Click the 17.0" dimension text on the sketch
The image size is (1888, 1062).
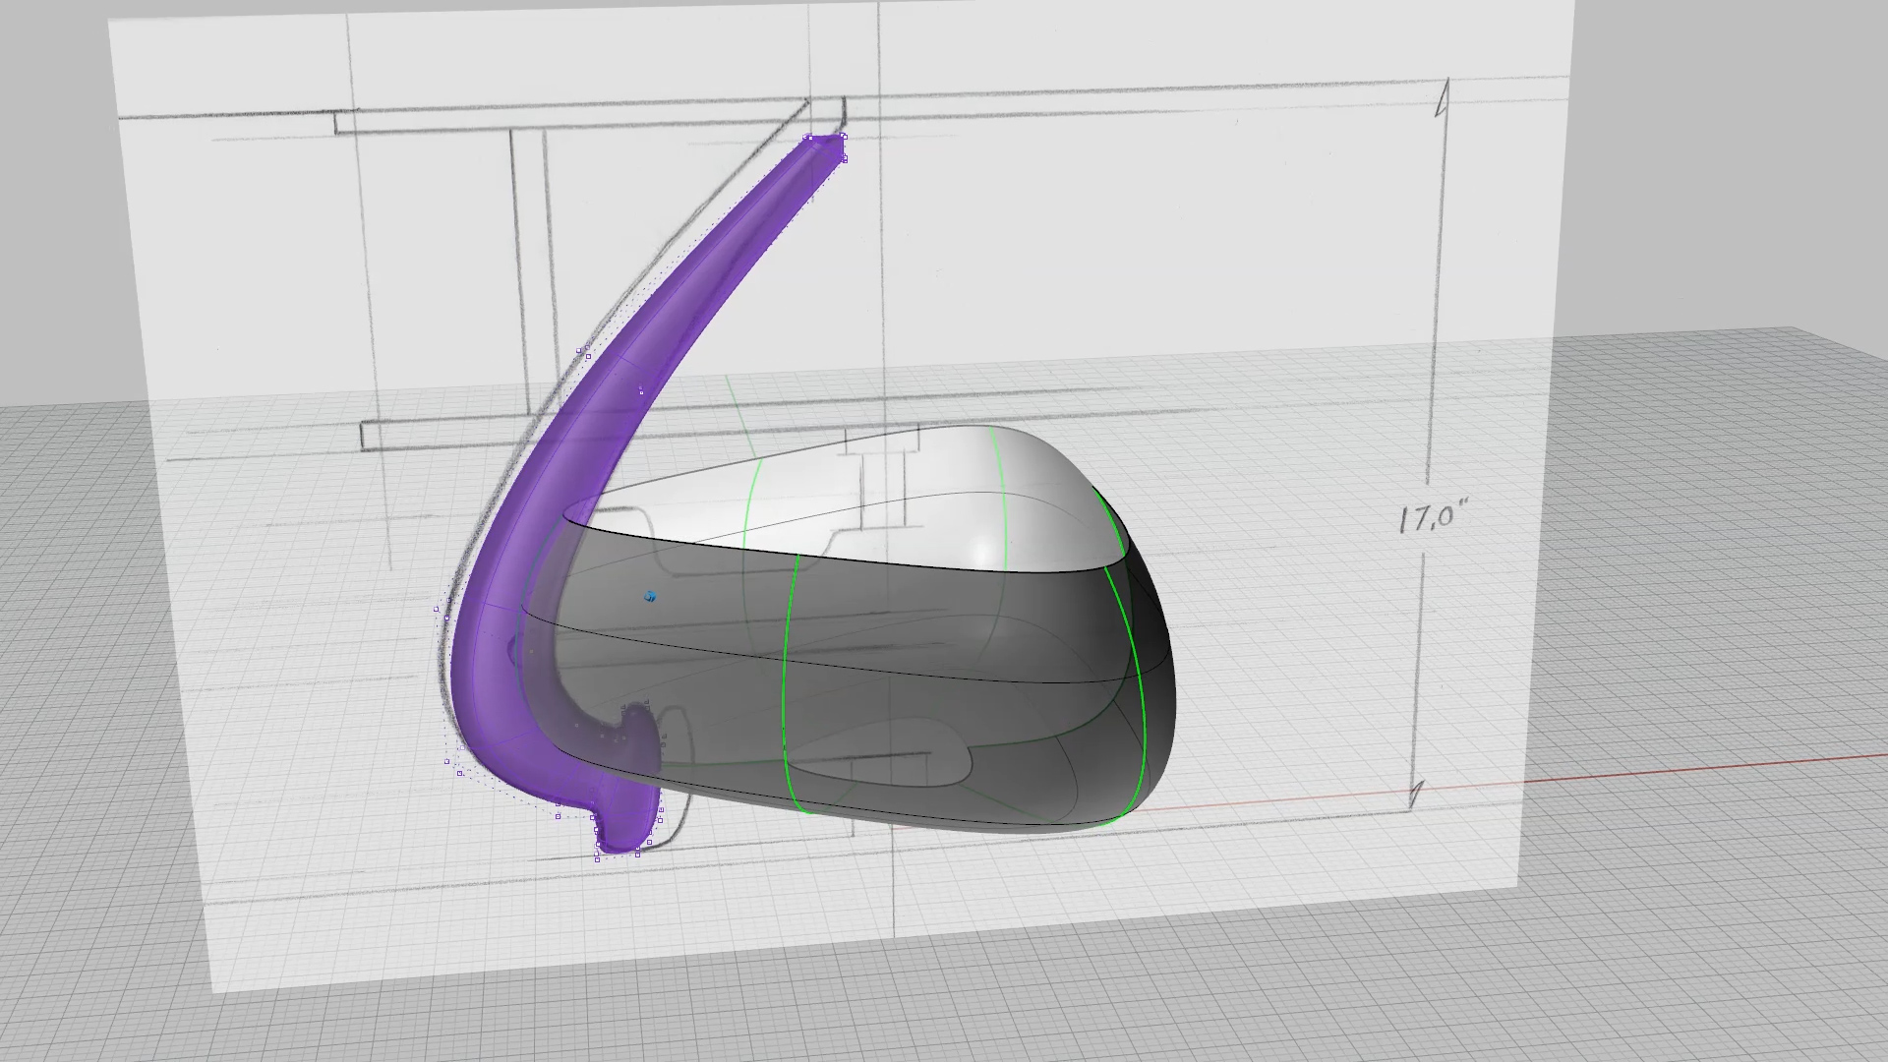click(1434, 517)
